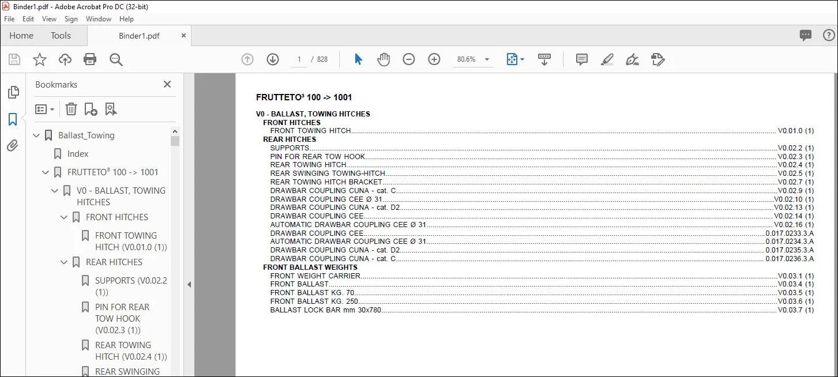Select the Highlight text pen
838x377 pixels.
click(x=607, y=59)
